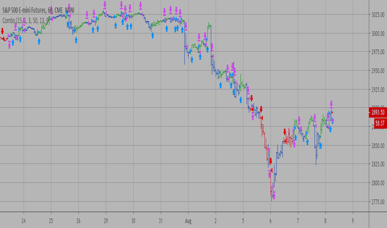Click the 31 date label on time axis
Screen dimensions: 387x228
tap(160, 221)
